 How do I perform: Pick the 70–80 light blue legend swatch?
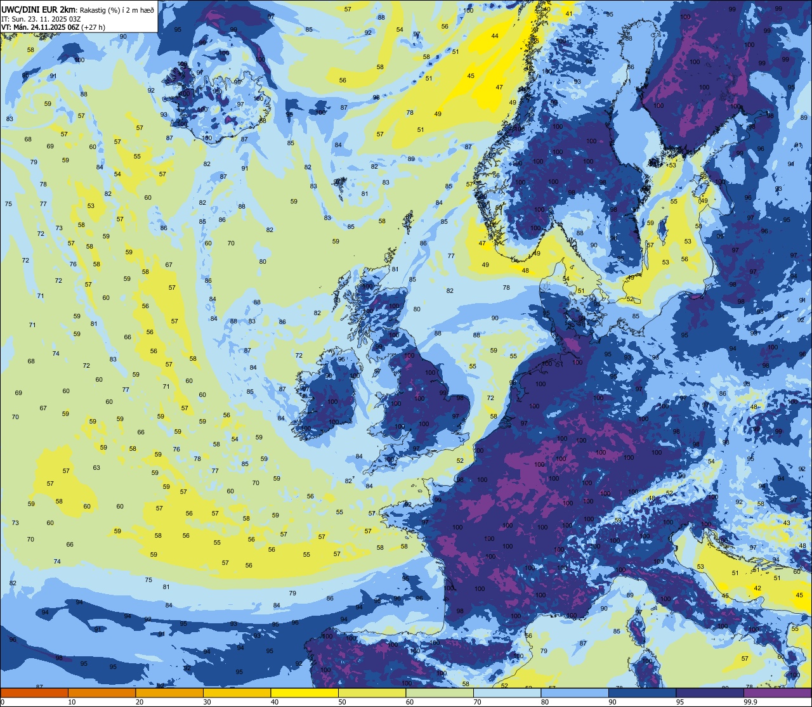507,692
